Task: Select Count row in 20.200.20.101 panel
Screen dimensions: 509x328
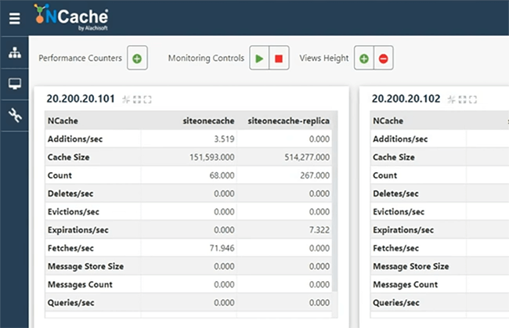Action: [x=189, y=175]
